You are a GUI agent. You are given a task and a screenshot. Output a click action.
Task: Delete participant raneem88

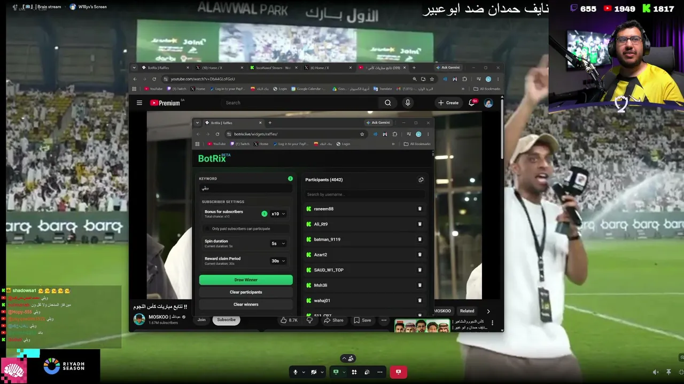tap(419, 209)
